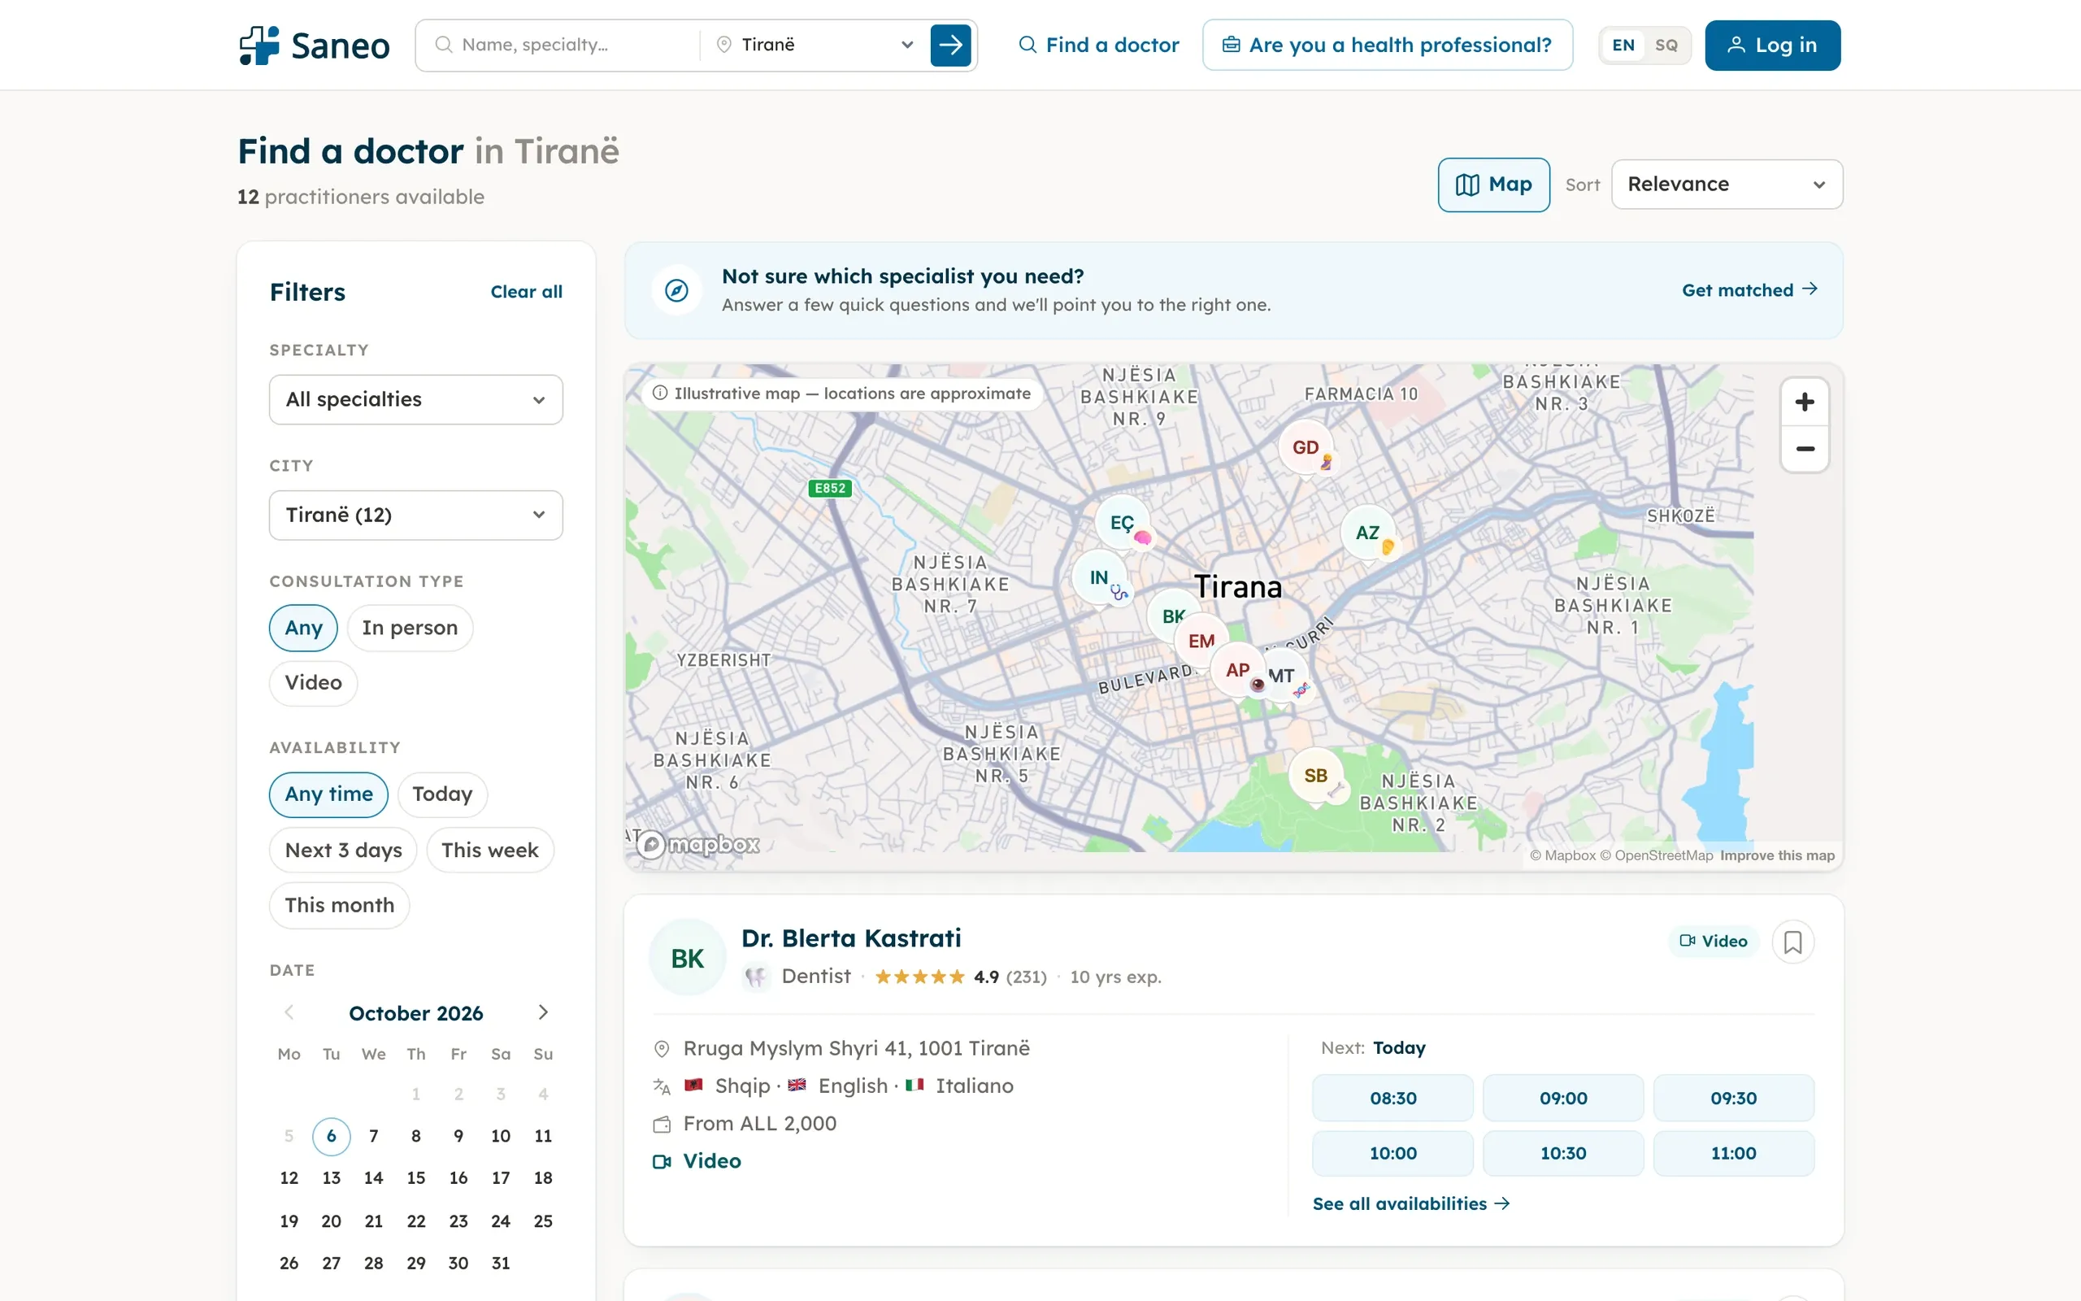Book the 11:00 time slot

pos(1733,1153)
